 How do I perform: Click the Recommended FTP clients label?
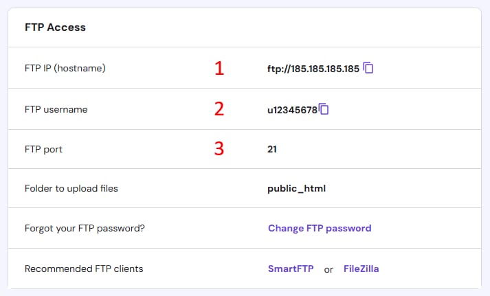point(84,269)
